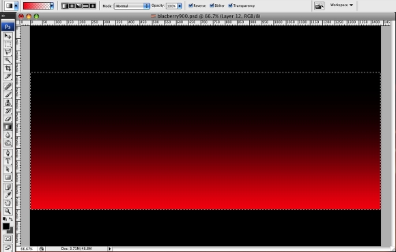Screen dimensions: 396x252
Task: Select the Pen tool
Action: (x=8, y=153)
